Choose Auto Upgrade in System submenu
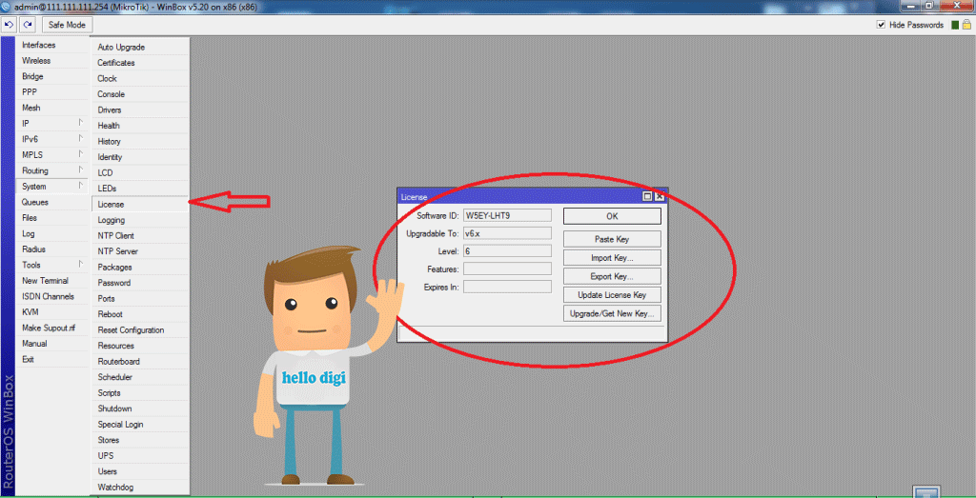976x498 pixels. click(139, 48)
